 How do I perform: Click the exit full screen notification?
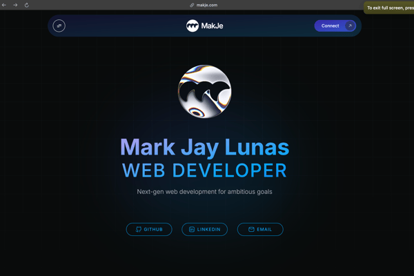pyautogui.click(x=389, y=8)
